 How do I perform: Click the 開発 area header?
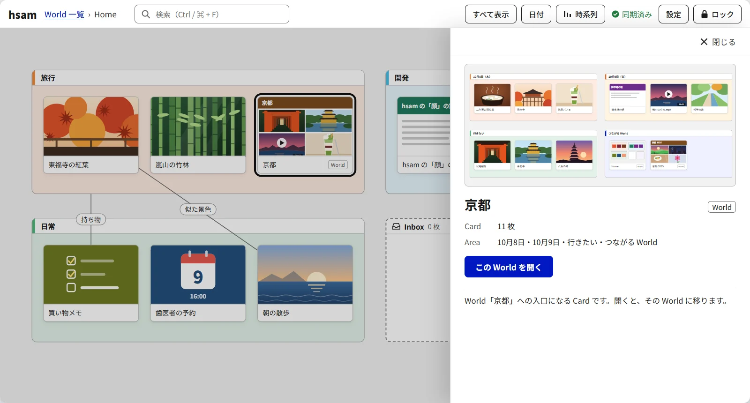(418, 78)
